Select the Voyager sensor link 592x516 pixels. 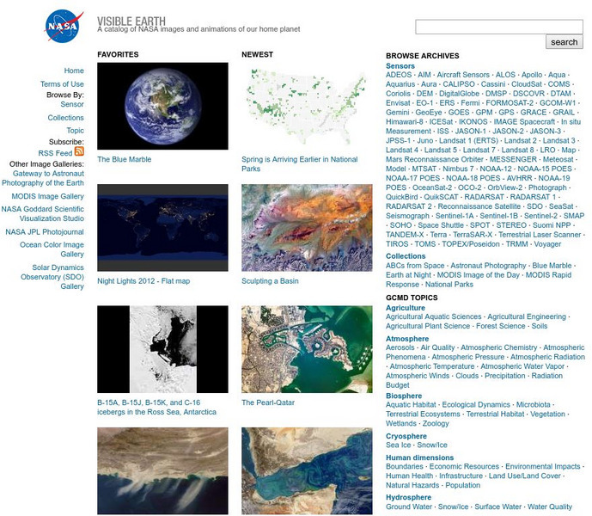(x=547, y=244)
